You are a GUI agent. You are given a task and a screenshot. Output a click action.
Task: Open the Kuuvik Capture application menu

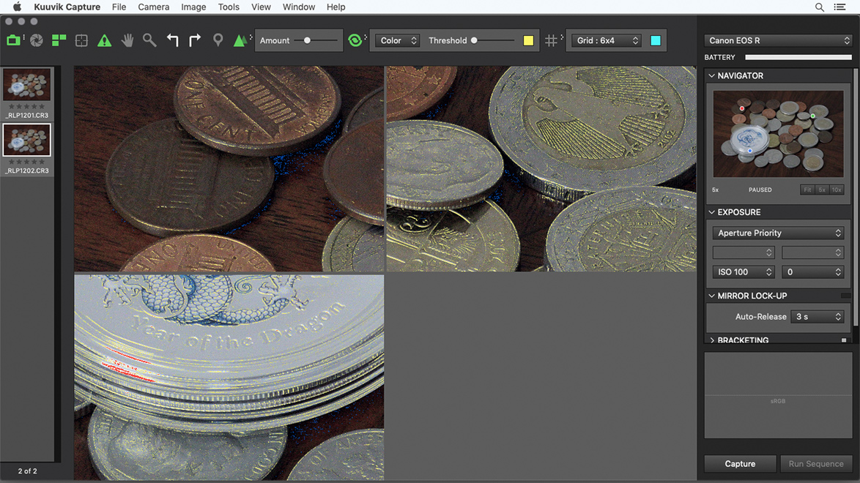(x=67, y=7)
